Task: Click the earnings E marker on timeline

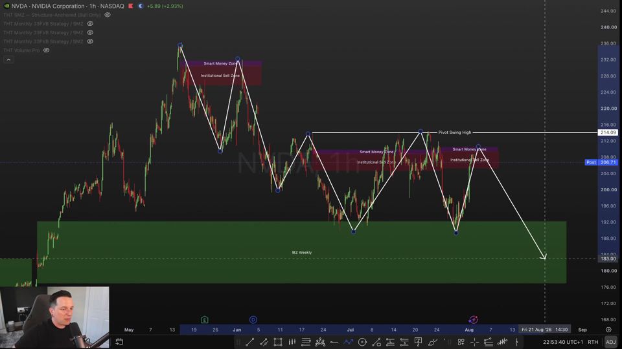Action: tap(205, 319)
